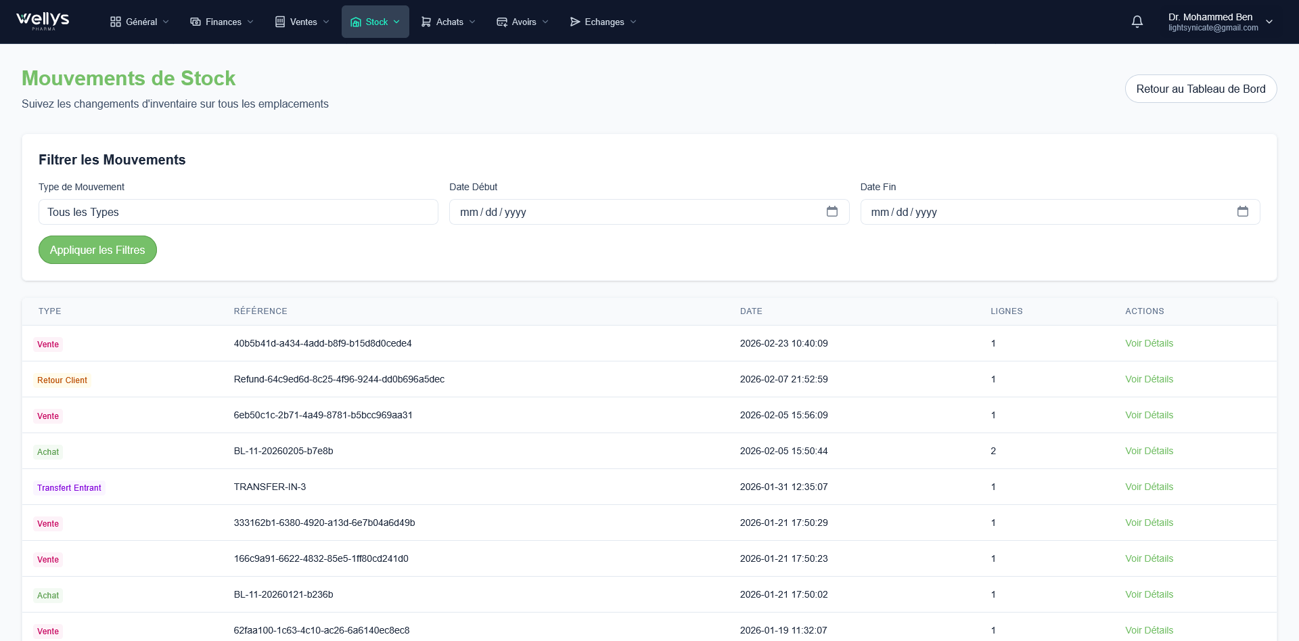This screenshot has width=1299, height=641.
Task: Select the Général grid icon
Action: point(114,21)
